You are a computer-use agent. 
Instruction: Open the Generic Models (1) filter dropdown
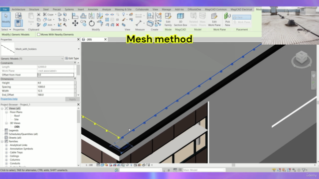[62, 59]
